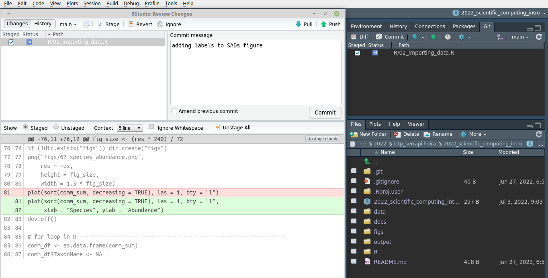Click the Push arrow icon in Review Changes
The image size is (548, 278).
[x=324, y=24]
